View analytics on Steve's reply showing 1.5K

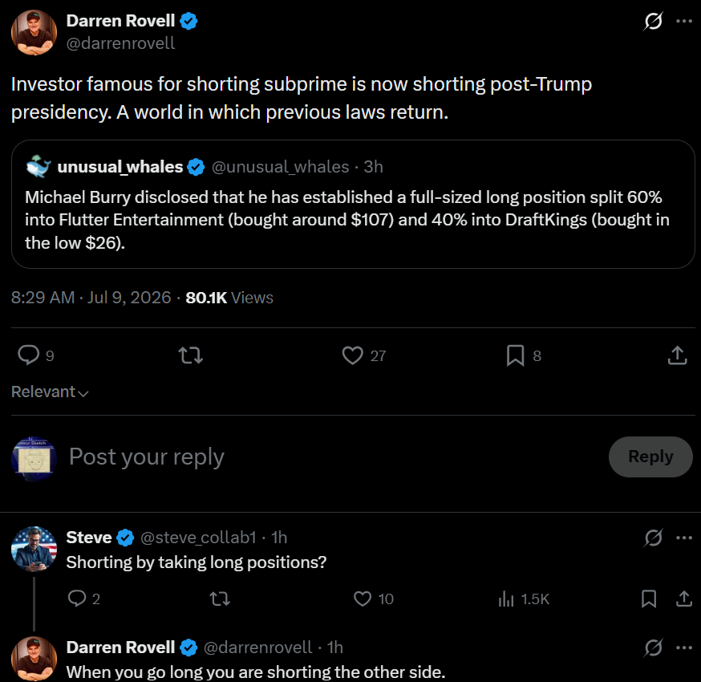coord(524,599)
